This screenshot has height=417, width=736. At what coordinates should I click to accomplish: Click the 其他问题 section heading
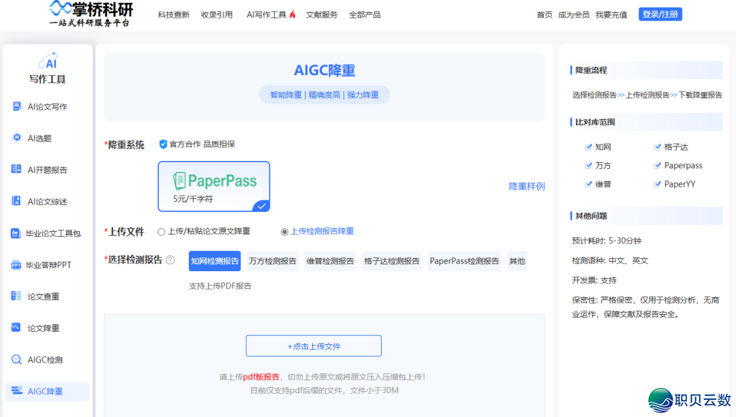[591, 216]
